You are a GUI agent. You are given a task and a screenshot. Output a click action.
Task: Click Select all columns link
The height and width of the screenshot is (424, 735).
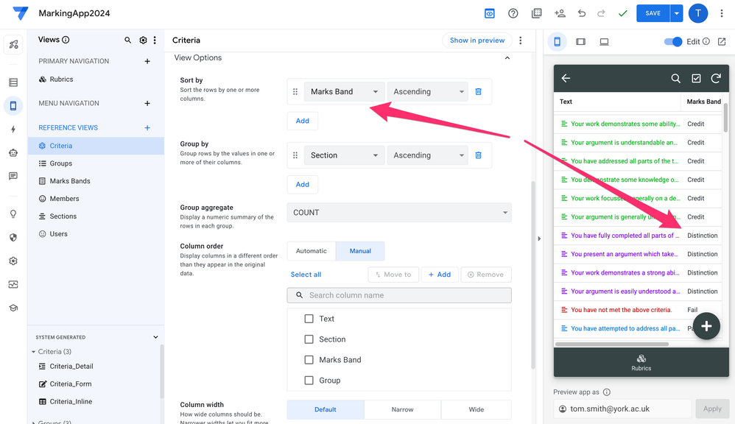[306, 275]
